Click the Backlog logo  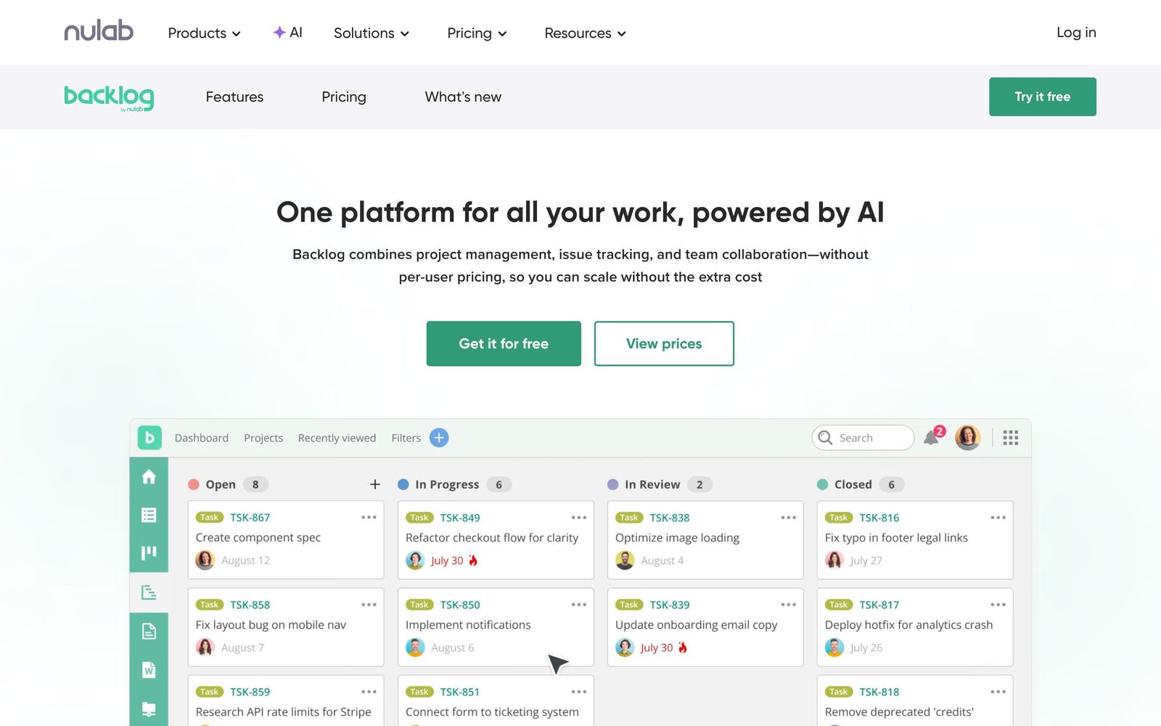pos(109,97)
